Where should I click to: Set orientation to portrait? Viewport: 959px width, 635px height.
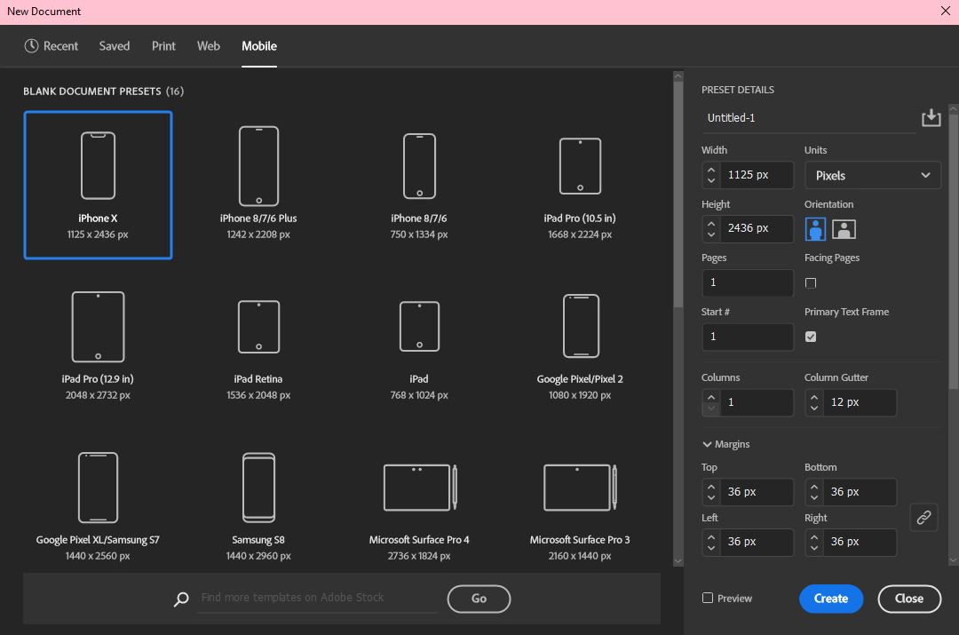tap(815, 229)
